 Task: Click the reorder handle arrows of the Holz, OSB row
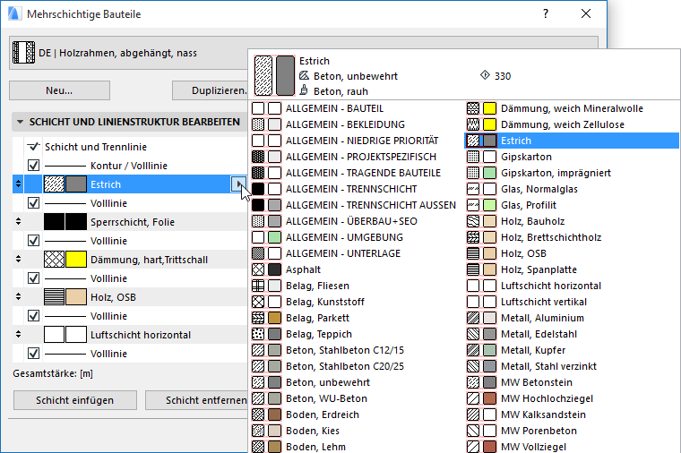(x=18, y=297)
